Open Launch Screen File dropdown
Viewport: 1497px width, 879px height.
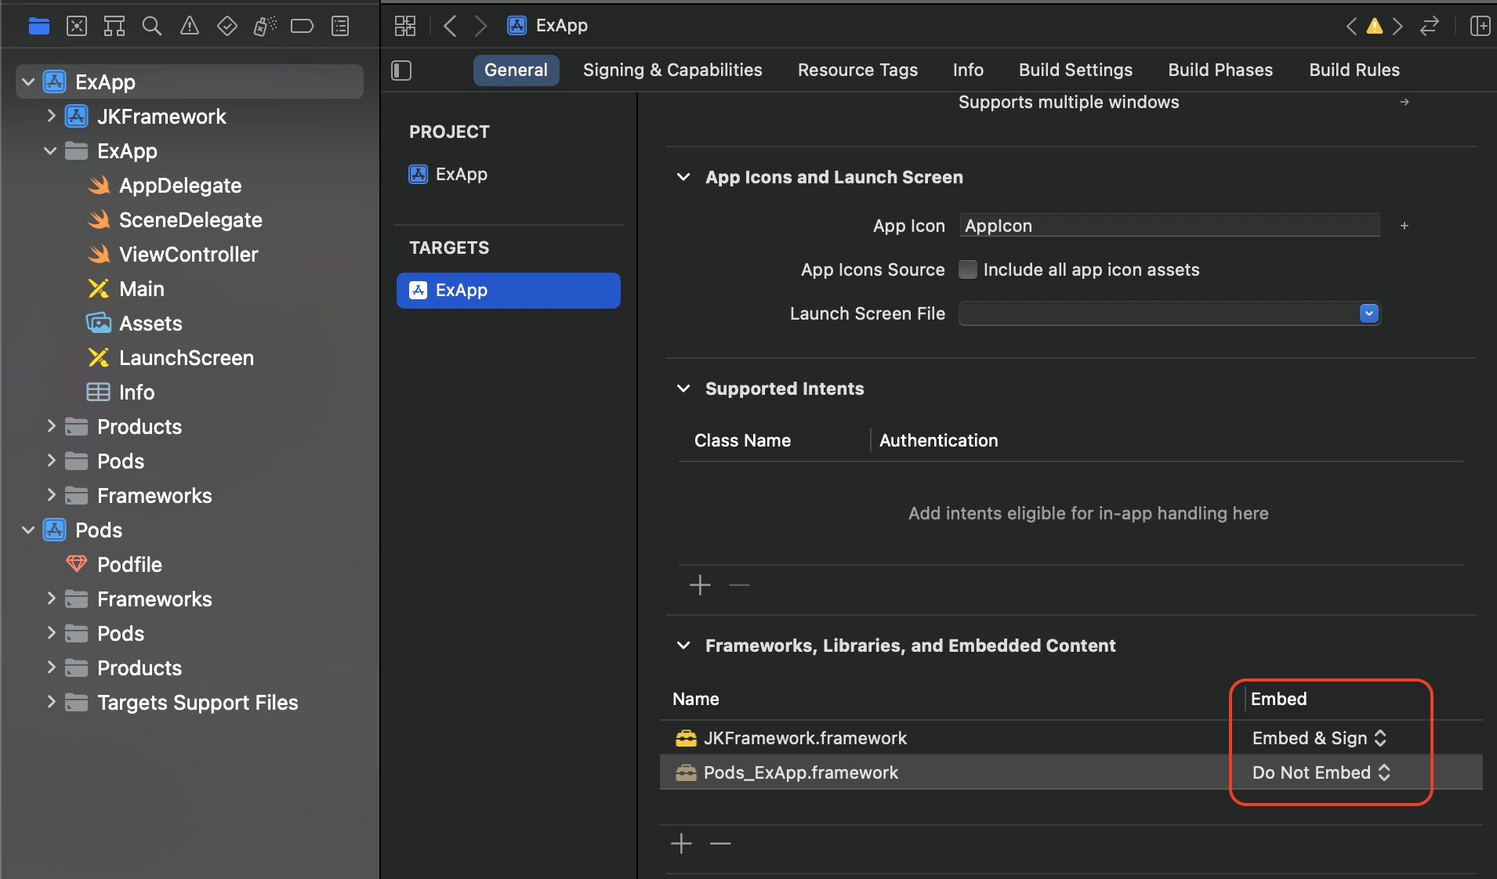(x=1368, y=313)
